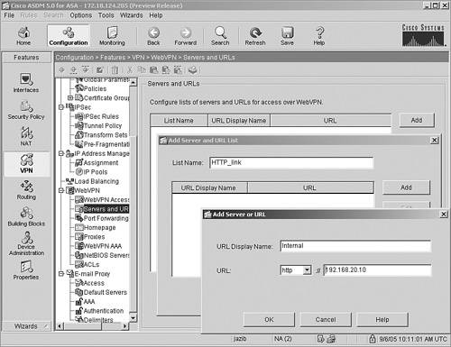Viewport: 451px width, 347px height.
Task: Select the NAT feature icon
Action: (x=26, y=136)
